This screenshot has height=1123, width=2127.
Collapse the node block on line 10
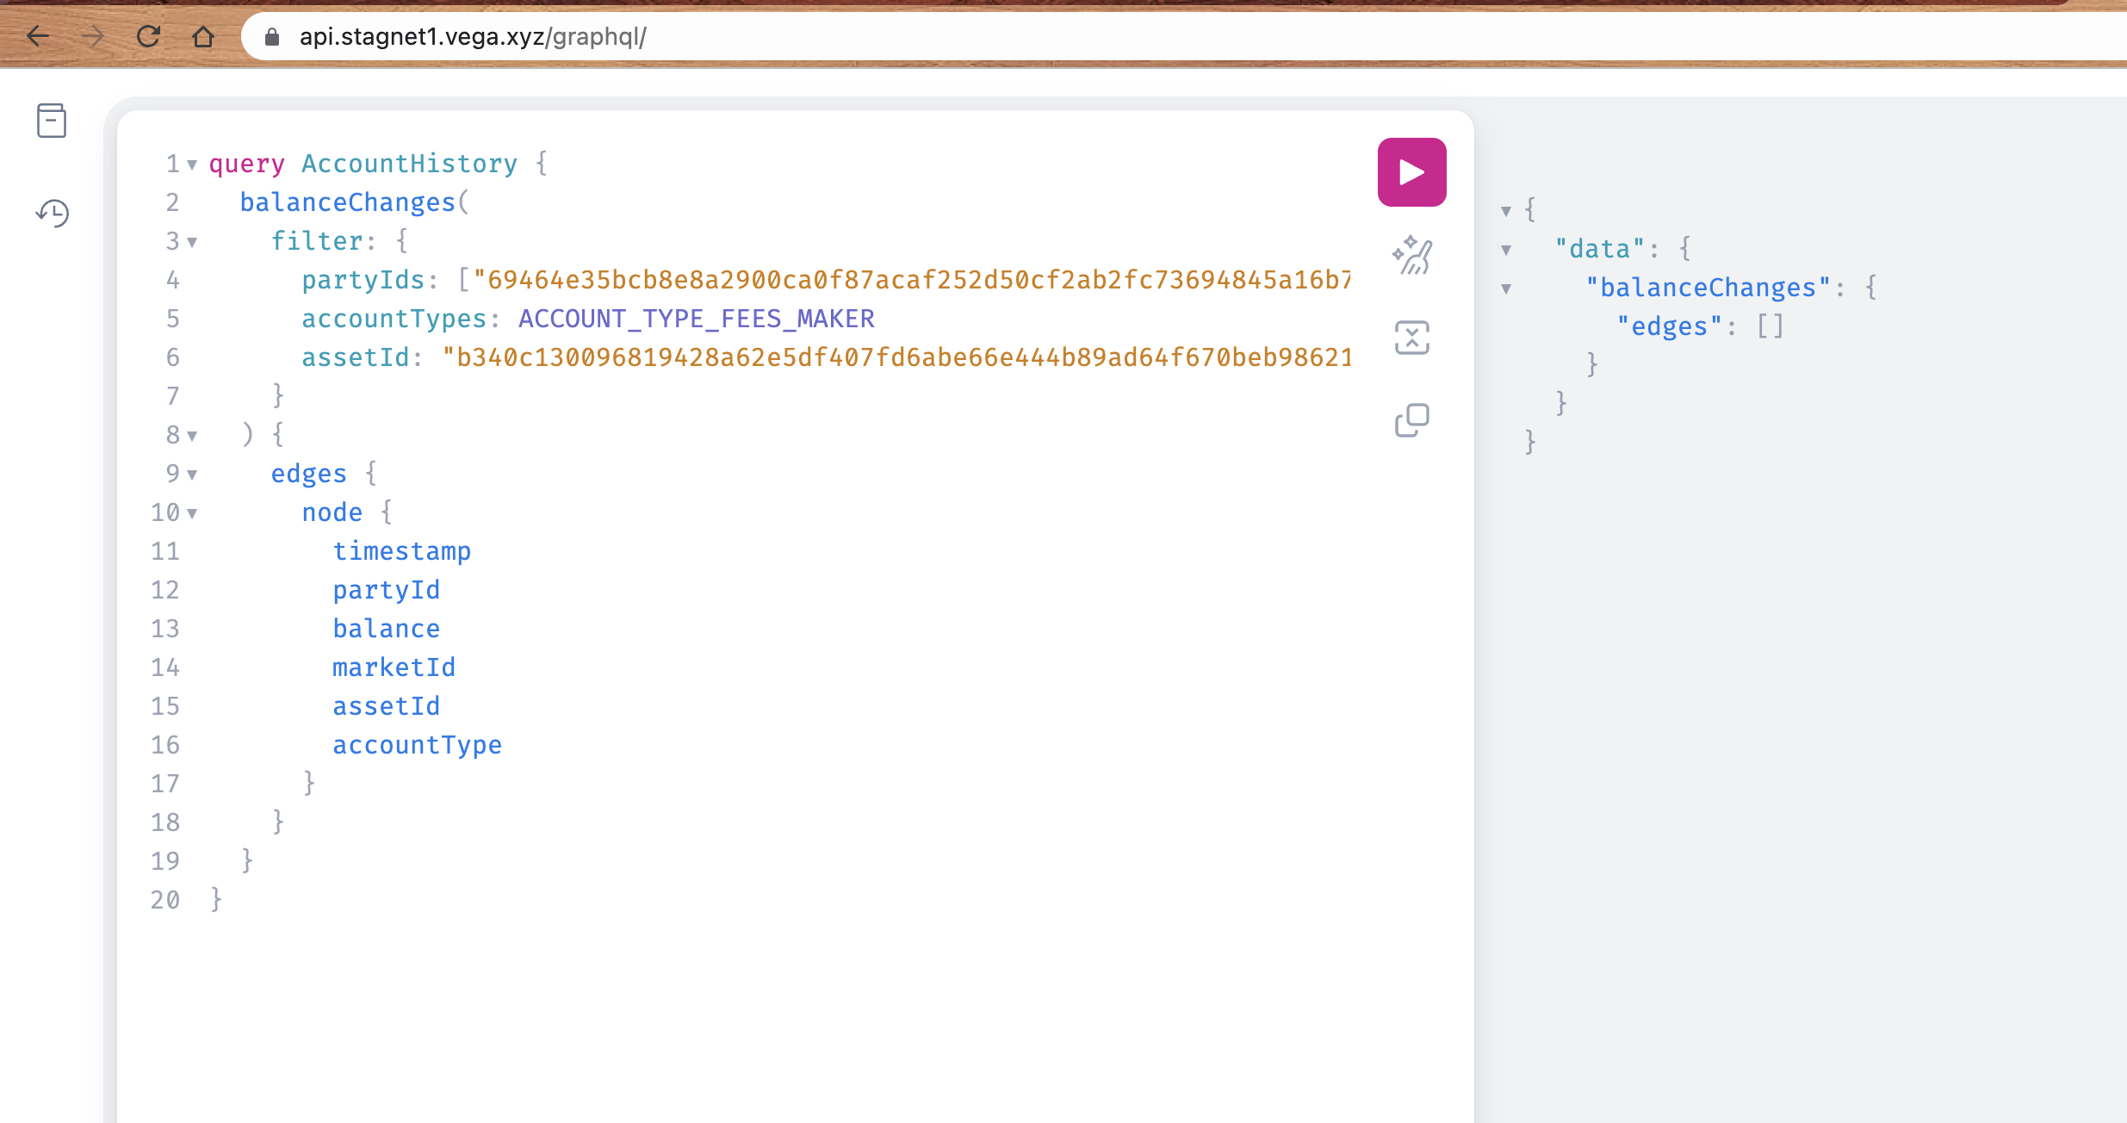(191, 513)
